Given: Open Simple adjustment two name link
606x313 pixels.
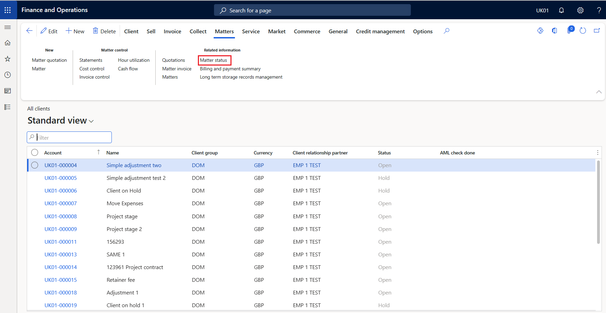Looking at the screenshot, I should tap(134, 165).
